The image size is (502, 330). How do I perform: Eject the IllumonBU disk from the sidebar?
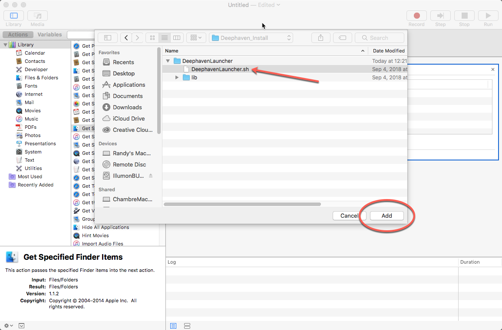[x=151, y=176]
